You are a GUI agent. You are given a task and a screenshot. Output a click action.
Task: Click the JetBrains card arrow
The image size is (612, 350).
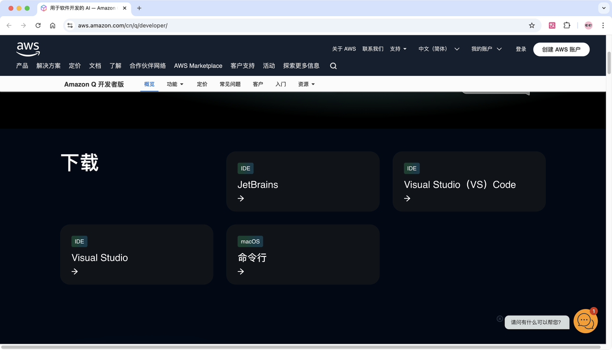tap(241, 198)
